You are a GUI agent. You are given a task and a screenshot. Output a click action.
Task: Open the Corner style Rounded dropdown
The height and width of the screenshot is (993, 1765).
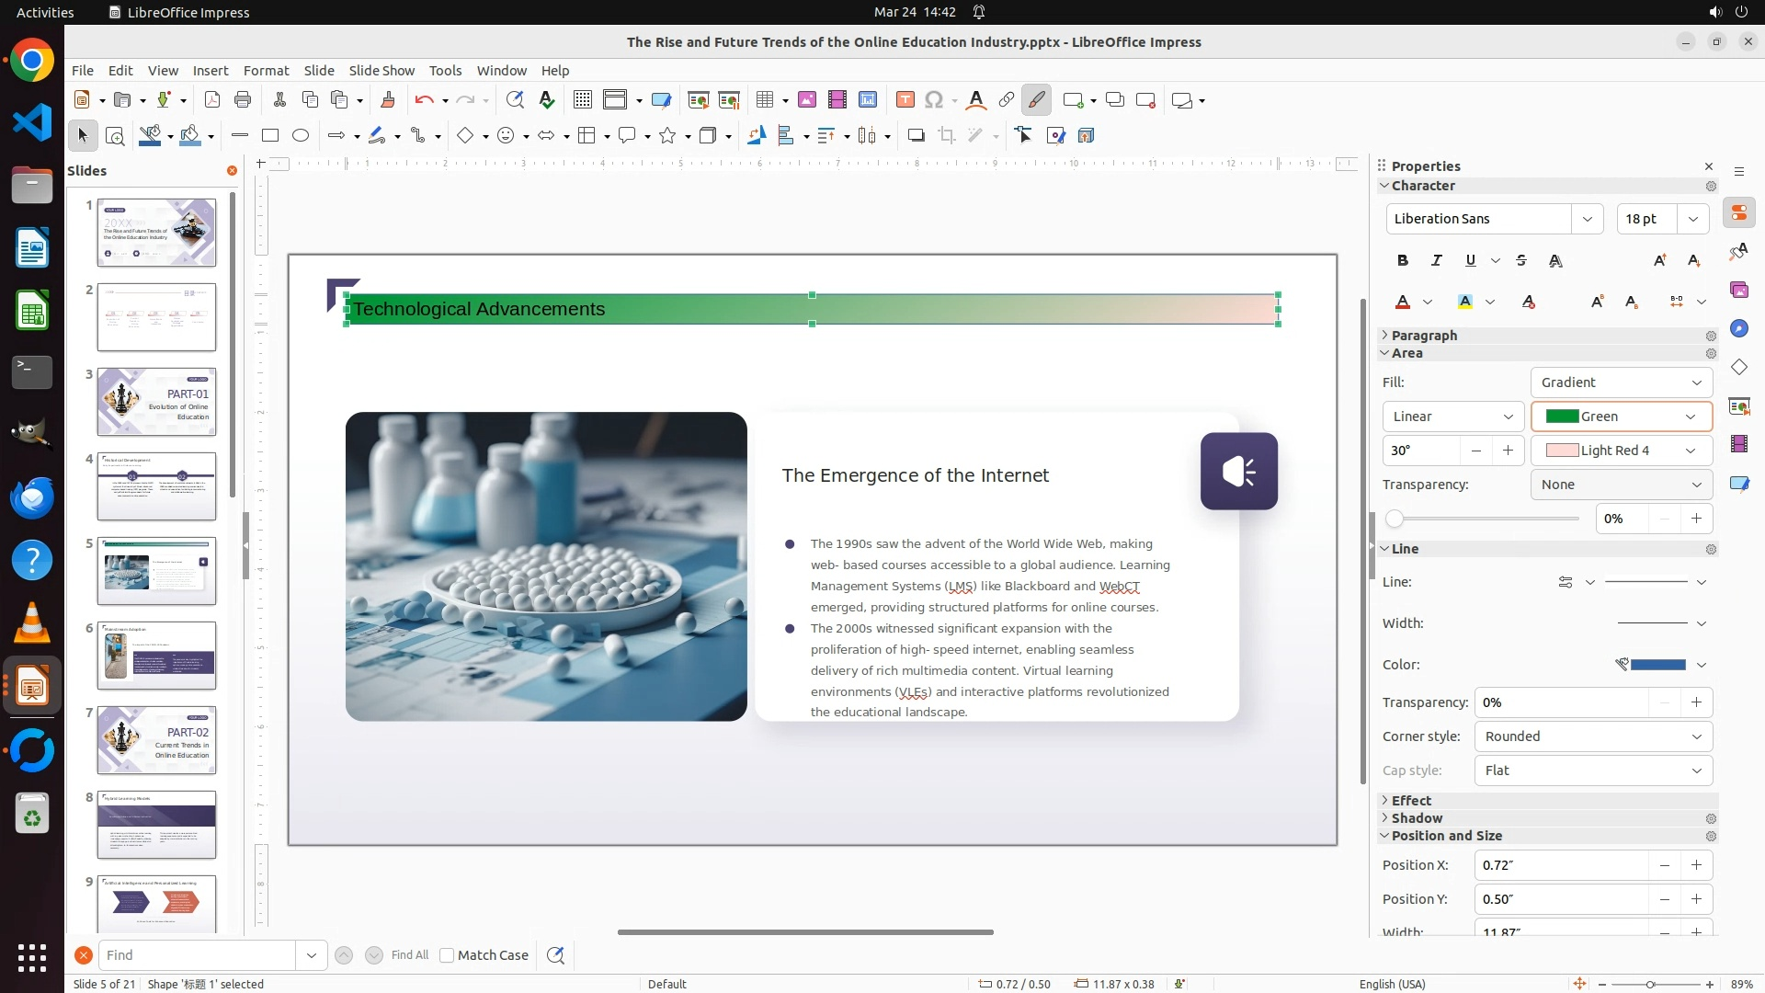1593,736
